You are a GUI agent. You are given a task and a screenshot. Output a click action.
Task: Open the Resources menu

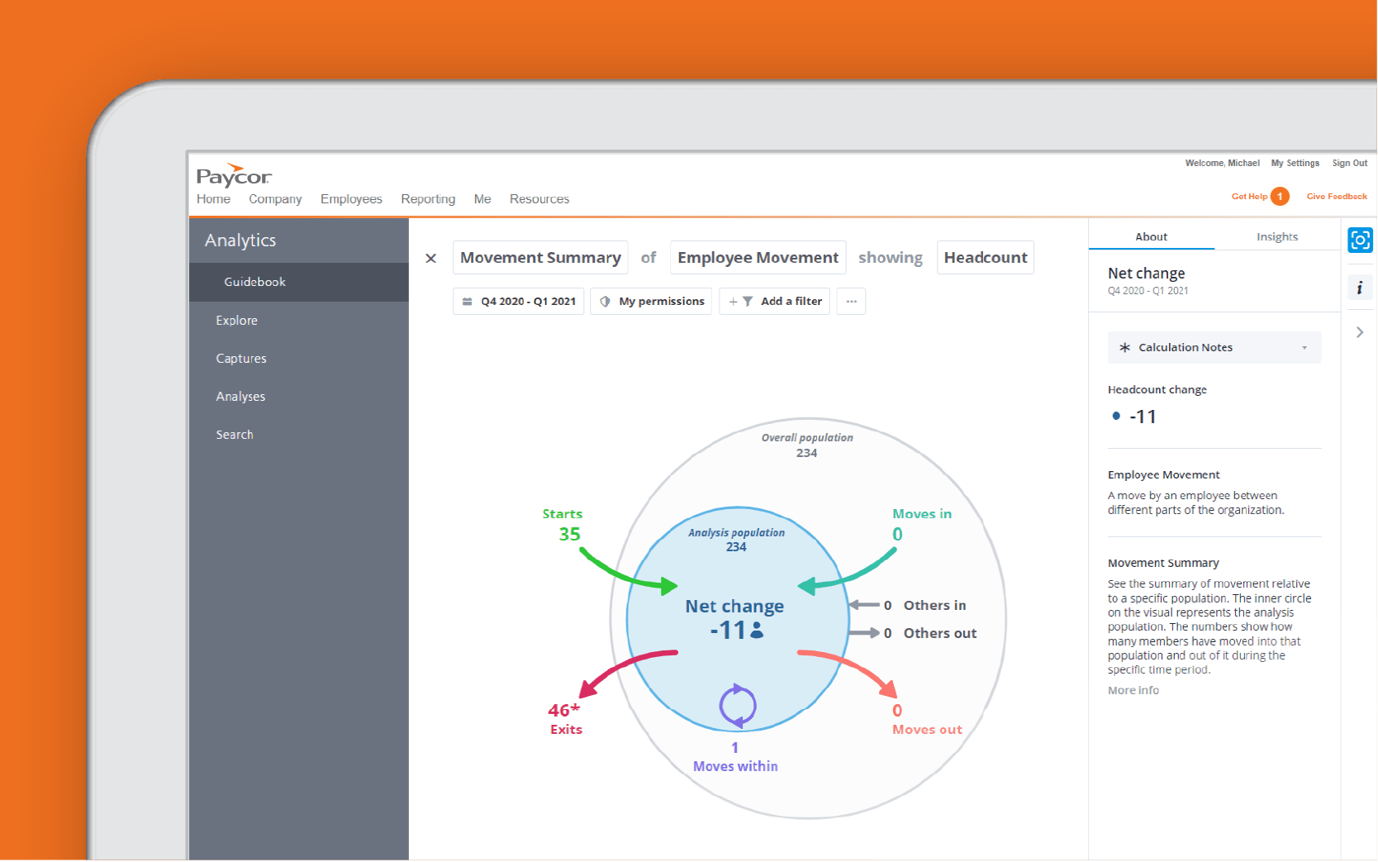(x=539, y=199)
